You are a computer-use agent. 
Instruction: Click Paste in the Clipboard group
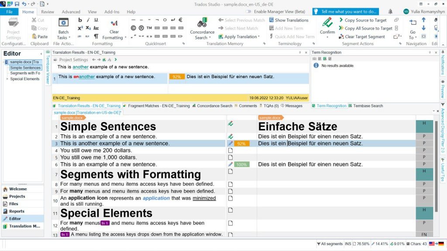point(39,37)
